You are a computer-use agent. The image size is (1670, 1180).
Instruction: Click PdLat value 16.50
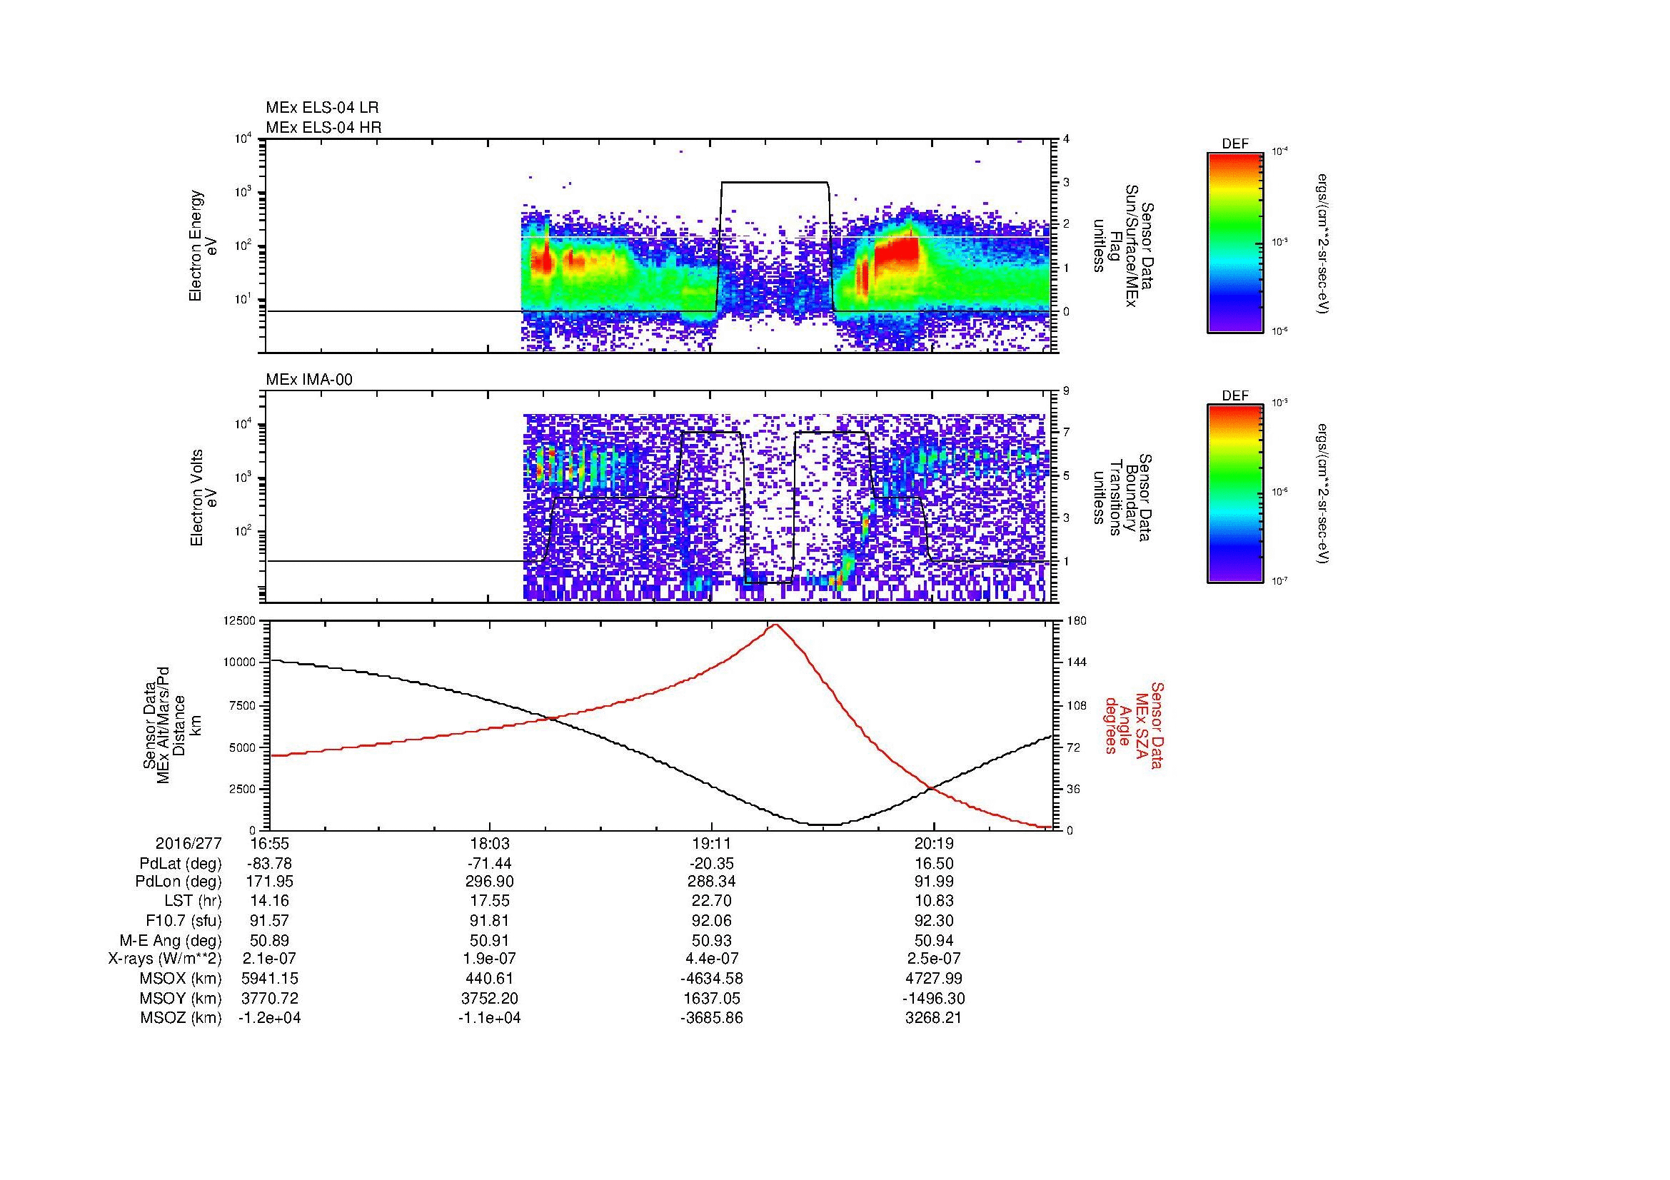pos(934,864)
